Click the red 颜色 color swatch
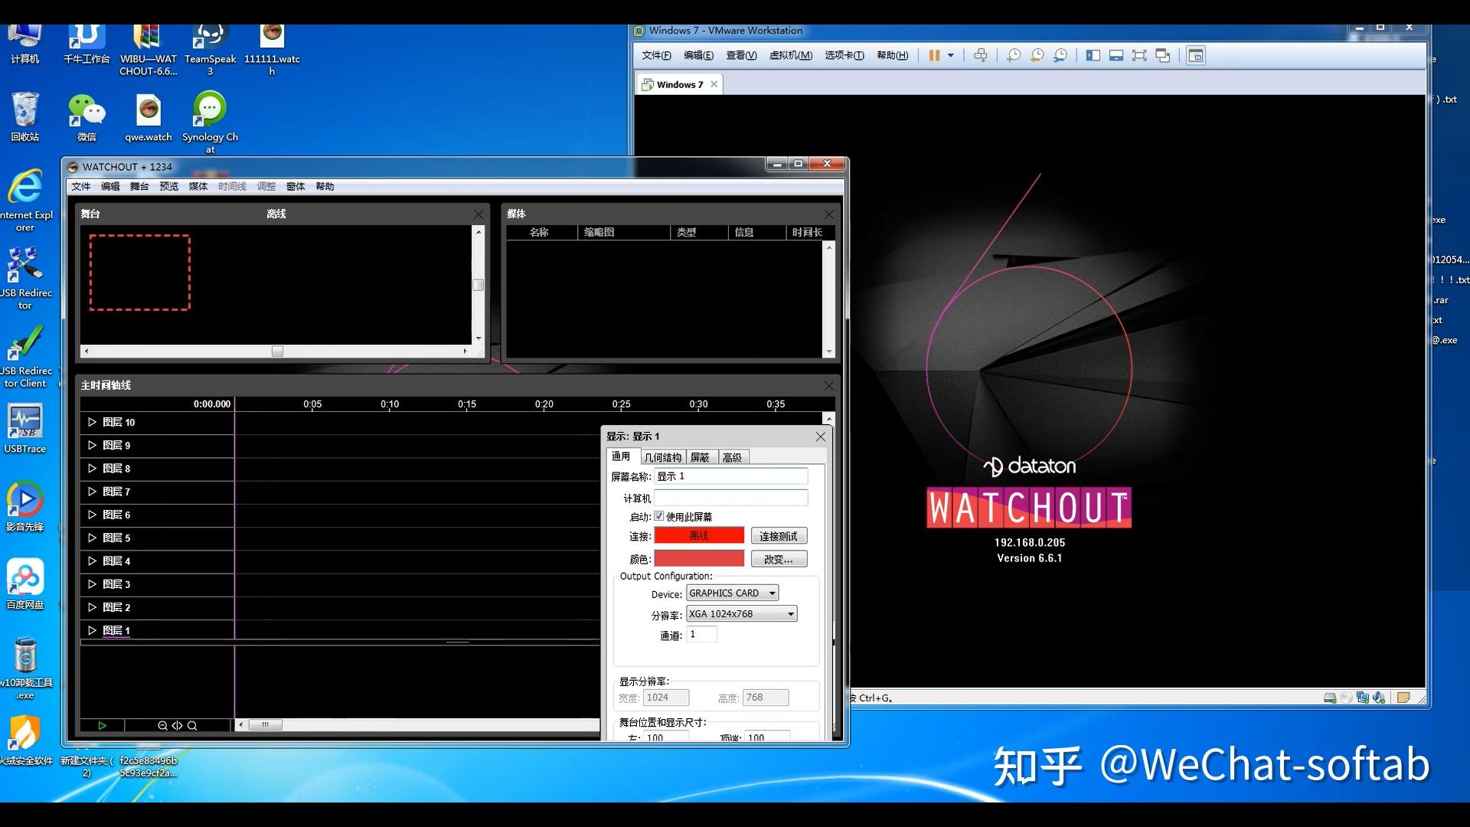1470x827 pixels. pos(698,559)
